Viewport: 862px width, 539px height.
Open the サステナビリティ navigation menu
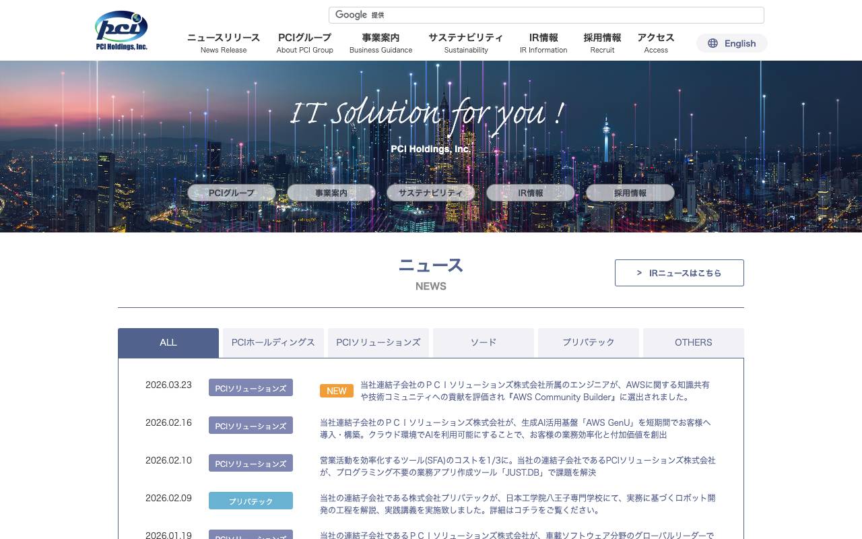[465, 43]
